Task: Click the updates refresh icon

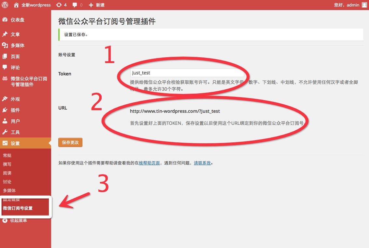Action: pos(59,5)
